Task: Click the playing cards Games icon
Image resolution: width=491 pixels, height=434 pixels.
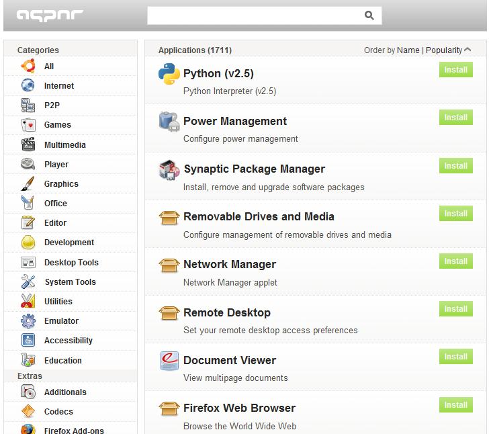Action: pyautogui.click(x=28, y=125)
